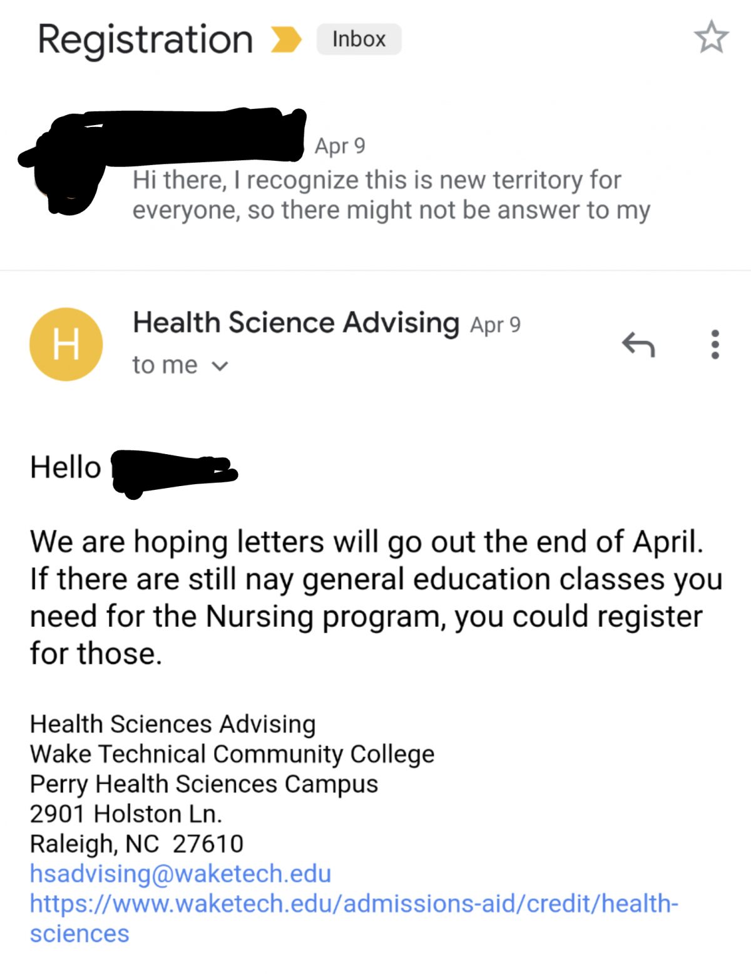This screenshot has width=751, height=974.
Task: Tap the 2901 Holston Ln. address line
Action: (126, 814)
